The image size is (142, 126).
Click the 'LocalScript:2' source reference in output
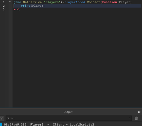pyautogui.click(x=82, y=124)
